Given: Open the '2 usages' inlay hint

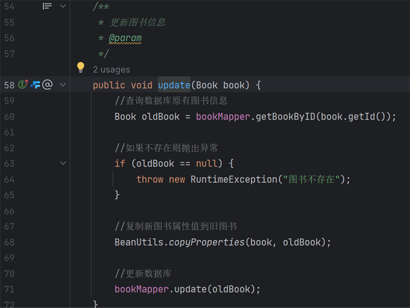Looking at the screenshot, I should point(111,69).
